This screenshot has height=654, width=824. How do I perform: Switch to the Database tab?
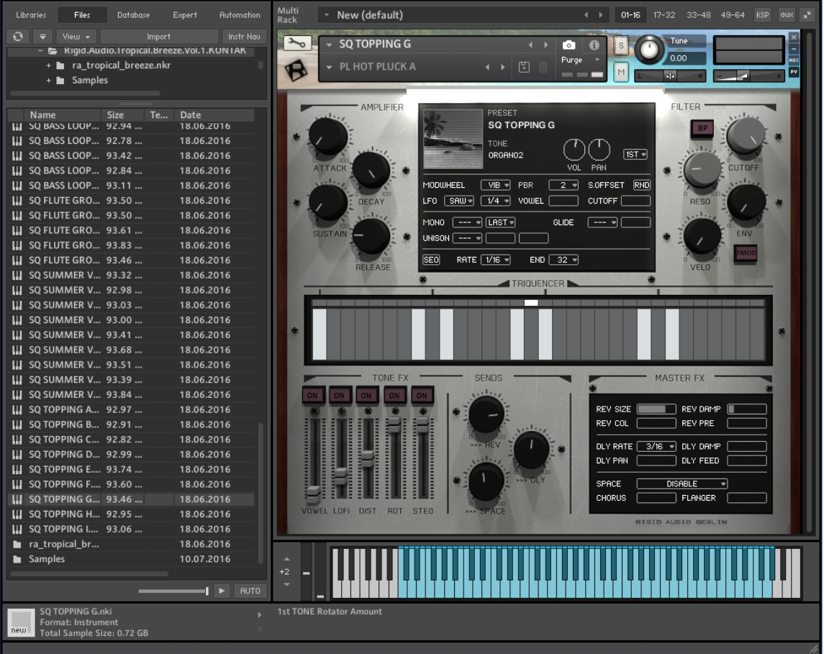point(133,14)
